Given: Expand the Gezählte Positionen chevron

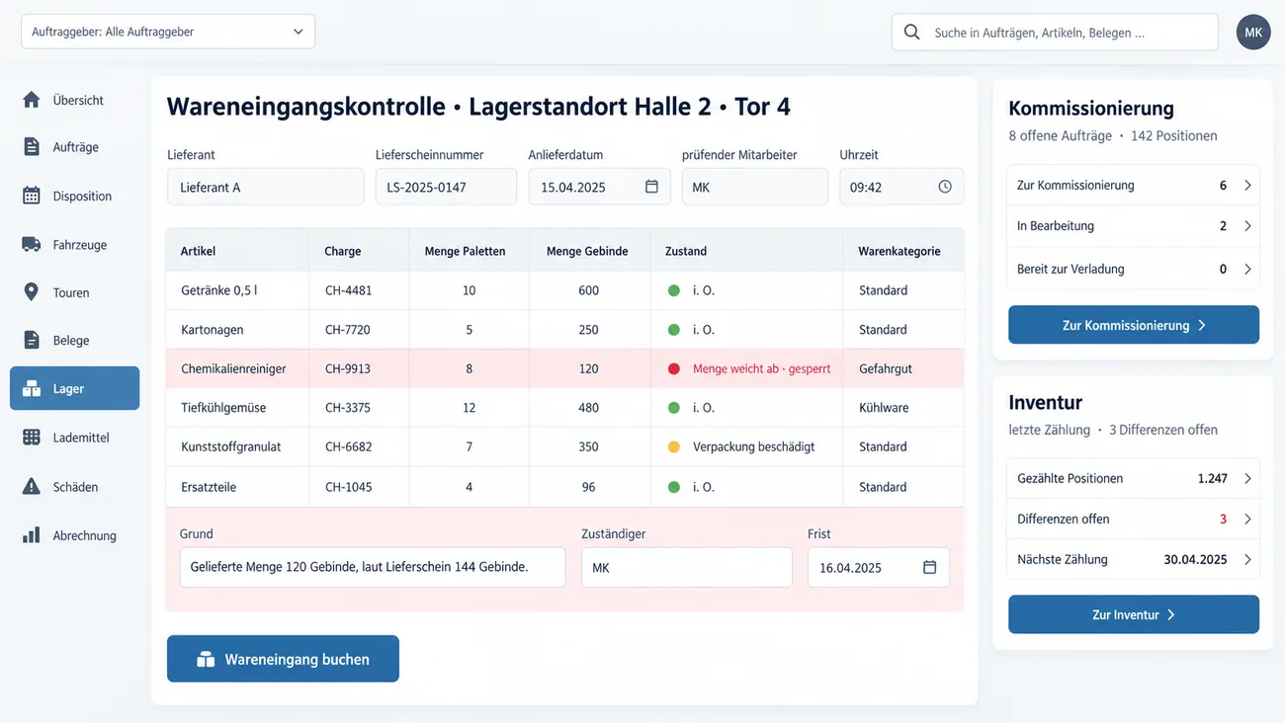Looking at the screenshot, I should pos(1247,478).
